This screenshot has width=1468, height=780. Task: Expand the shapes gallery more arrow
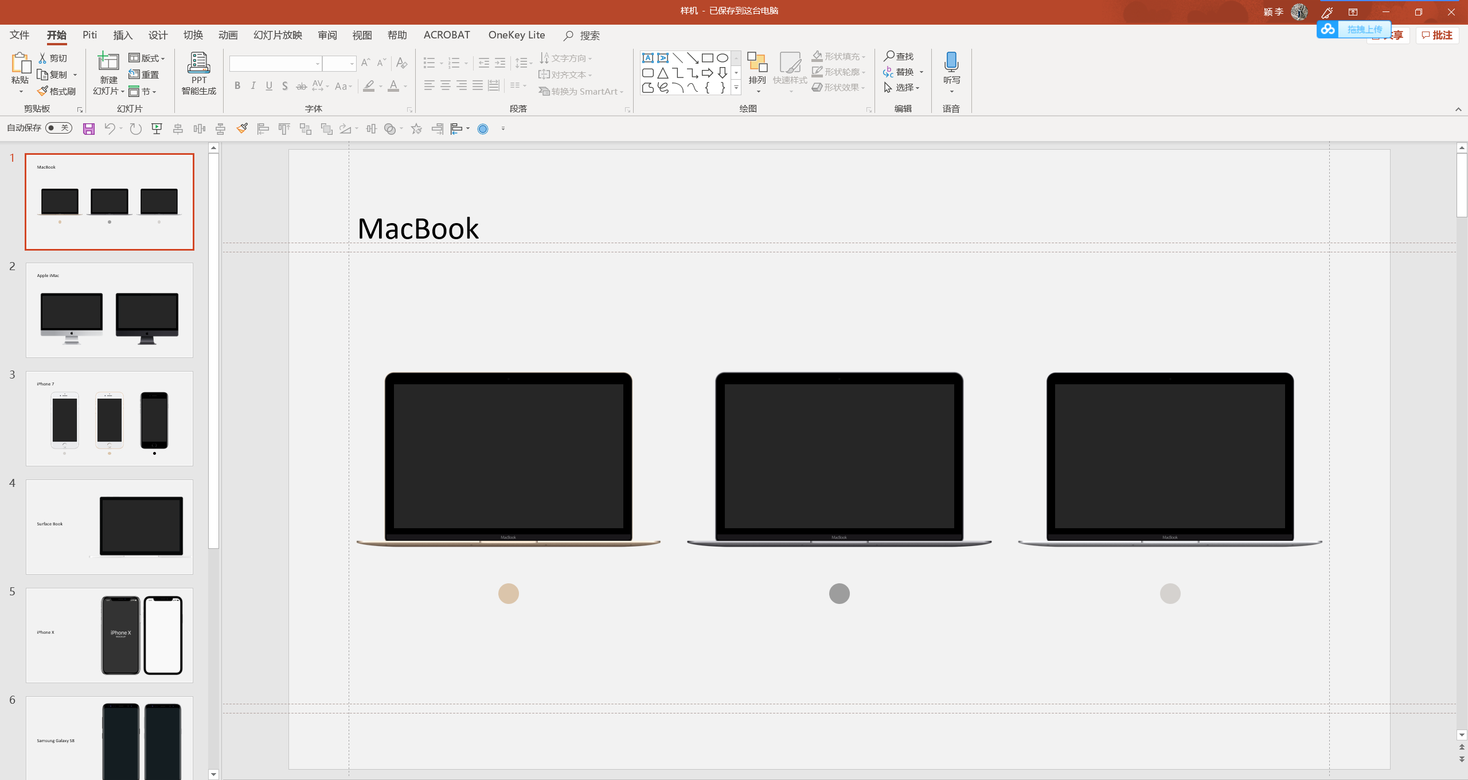736,88
